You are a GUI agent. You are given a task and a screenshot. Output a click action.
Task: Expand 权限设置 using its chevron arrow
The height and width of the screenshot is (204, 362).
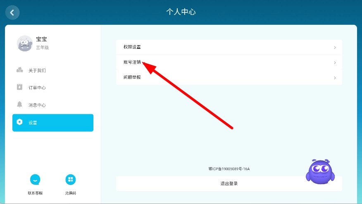click(x=335, y=48)
